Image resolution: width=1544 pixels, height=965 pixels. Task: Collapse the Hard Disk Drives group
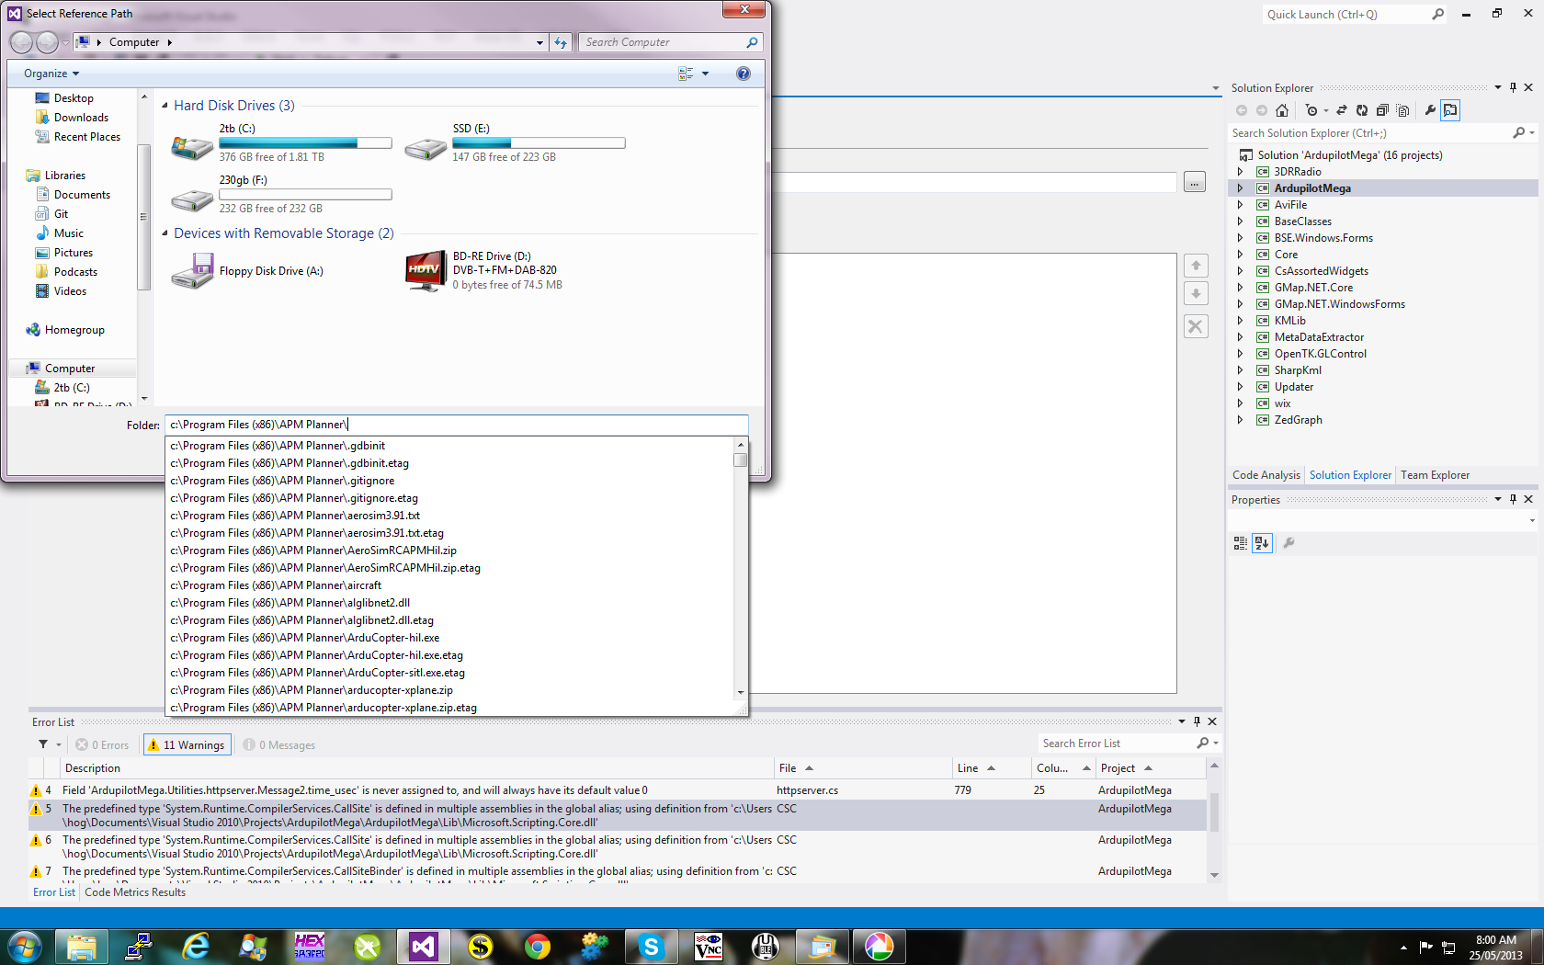coord(165,106)
